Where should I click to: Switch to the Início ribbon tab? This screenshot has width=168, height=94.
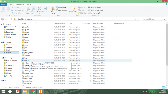coord(10,4)
